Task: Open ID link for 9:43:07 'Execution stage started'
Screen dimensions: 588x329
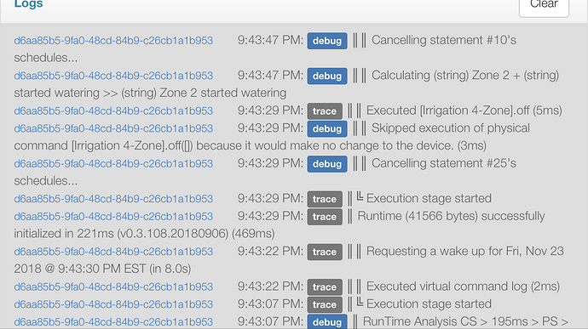Action: (x=113, y=304)
